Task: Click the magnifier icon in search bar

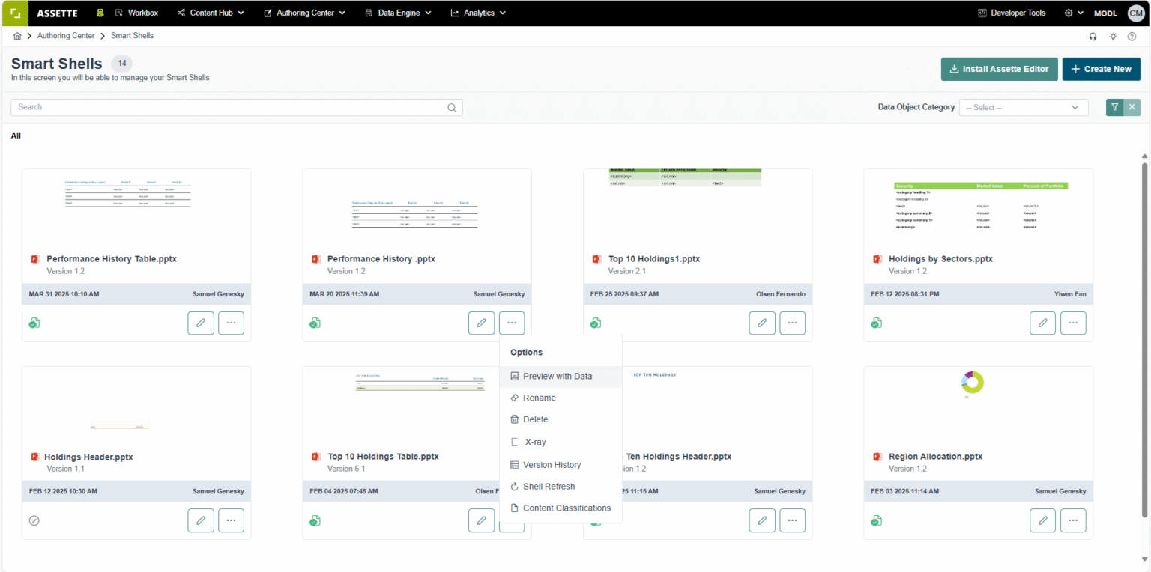Action: click(452, 107)
